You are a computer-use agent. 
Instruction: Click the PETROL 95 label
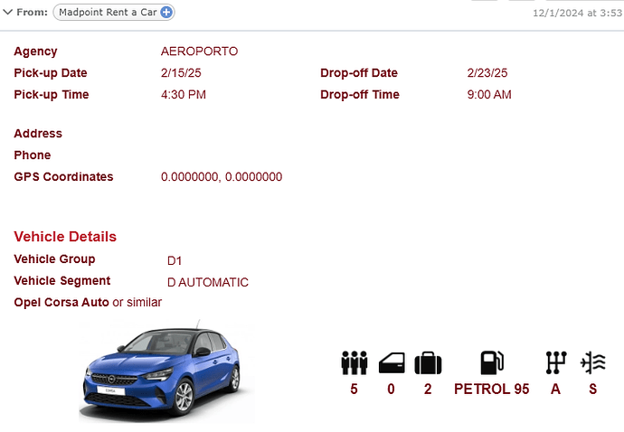[492, 389]
